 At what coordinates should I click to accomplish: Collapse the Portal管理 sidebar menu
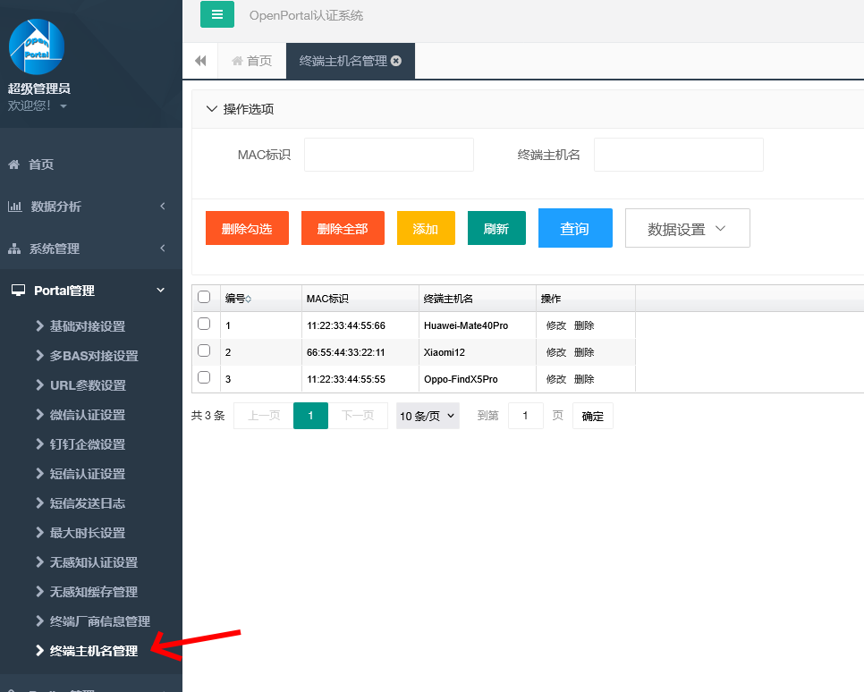[x=91, y=291]
